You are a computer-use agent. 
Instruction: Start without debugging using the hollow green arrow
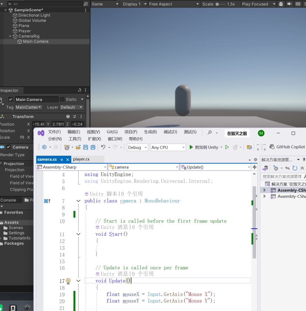227,147
